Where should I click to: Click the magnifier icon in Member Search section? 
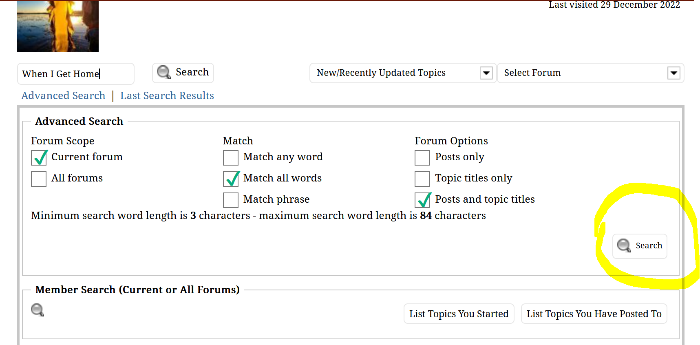[38, 310]
